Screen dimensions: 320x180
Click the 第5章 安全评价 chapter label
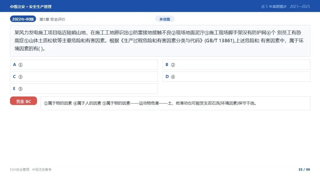pos(52,19)
